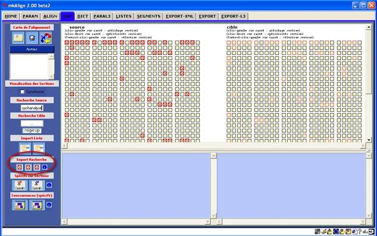
Task: Enable the Synchrone checkbox
Action: (22, 92)
